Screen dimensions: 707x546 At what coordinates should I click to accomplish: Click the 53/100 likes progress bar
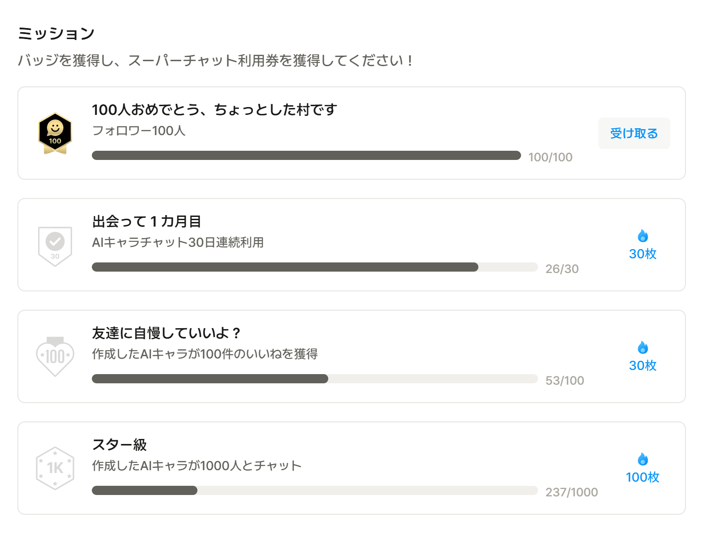coord(314,379)
